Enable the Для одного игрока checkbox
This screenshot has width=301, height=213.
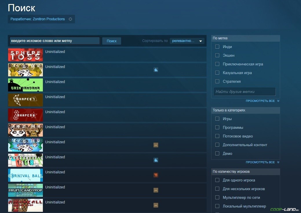point(217,180)
